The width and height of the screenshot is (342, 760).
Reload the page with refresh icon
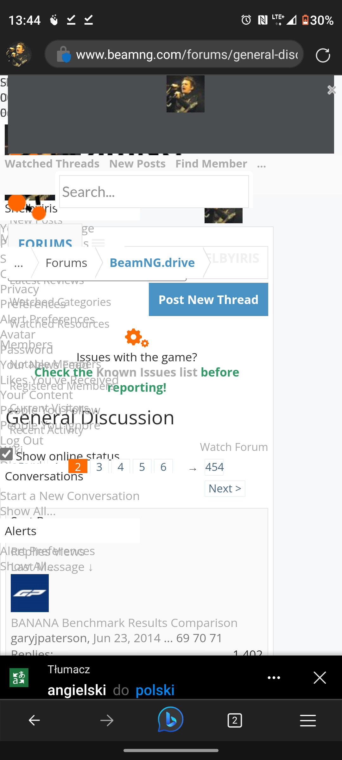(x=323, y=55)
